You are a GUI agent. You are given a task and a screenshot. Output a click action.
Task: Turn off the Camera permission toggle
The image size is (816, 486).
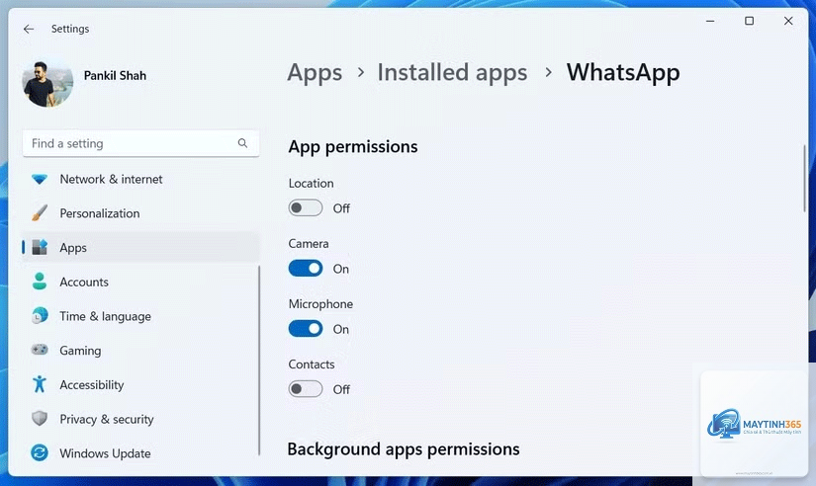306,269
